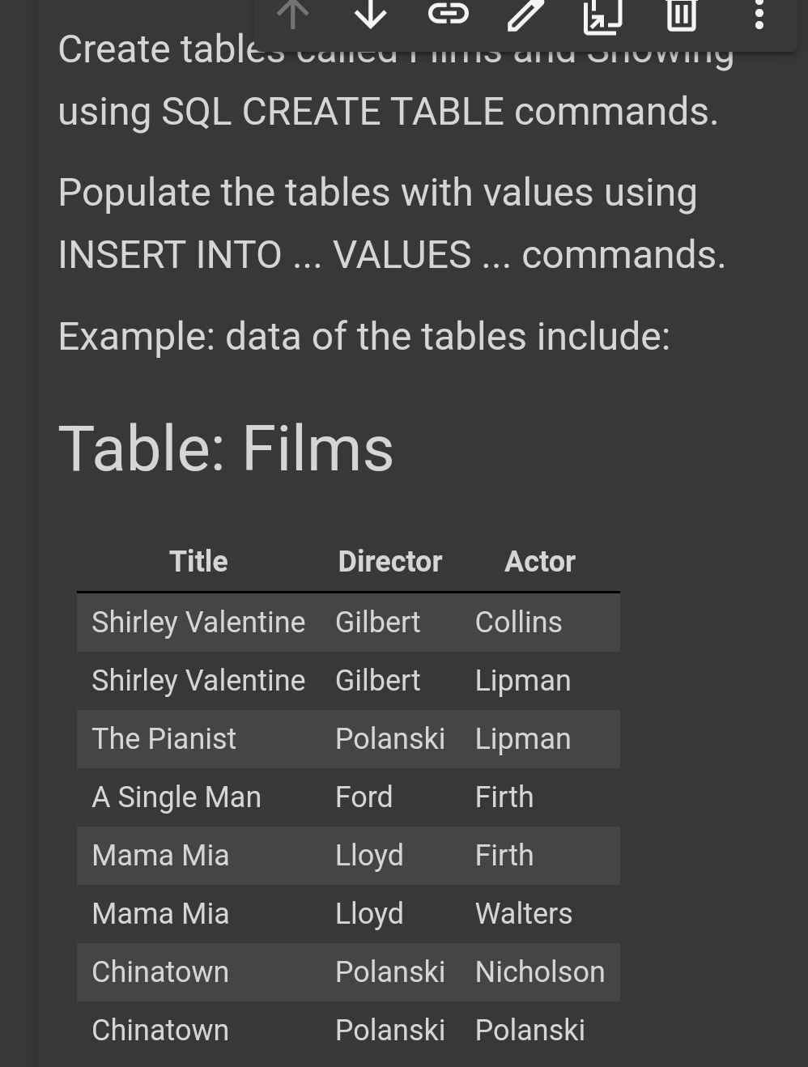Click the move cell up arrow
Viewport: 808px width, 1067px height.
coord(293,14)
